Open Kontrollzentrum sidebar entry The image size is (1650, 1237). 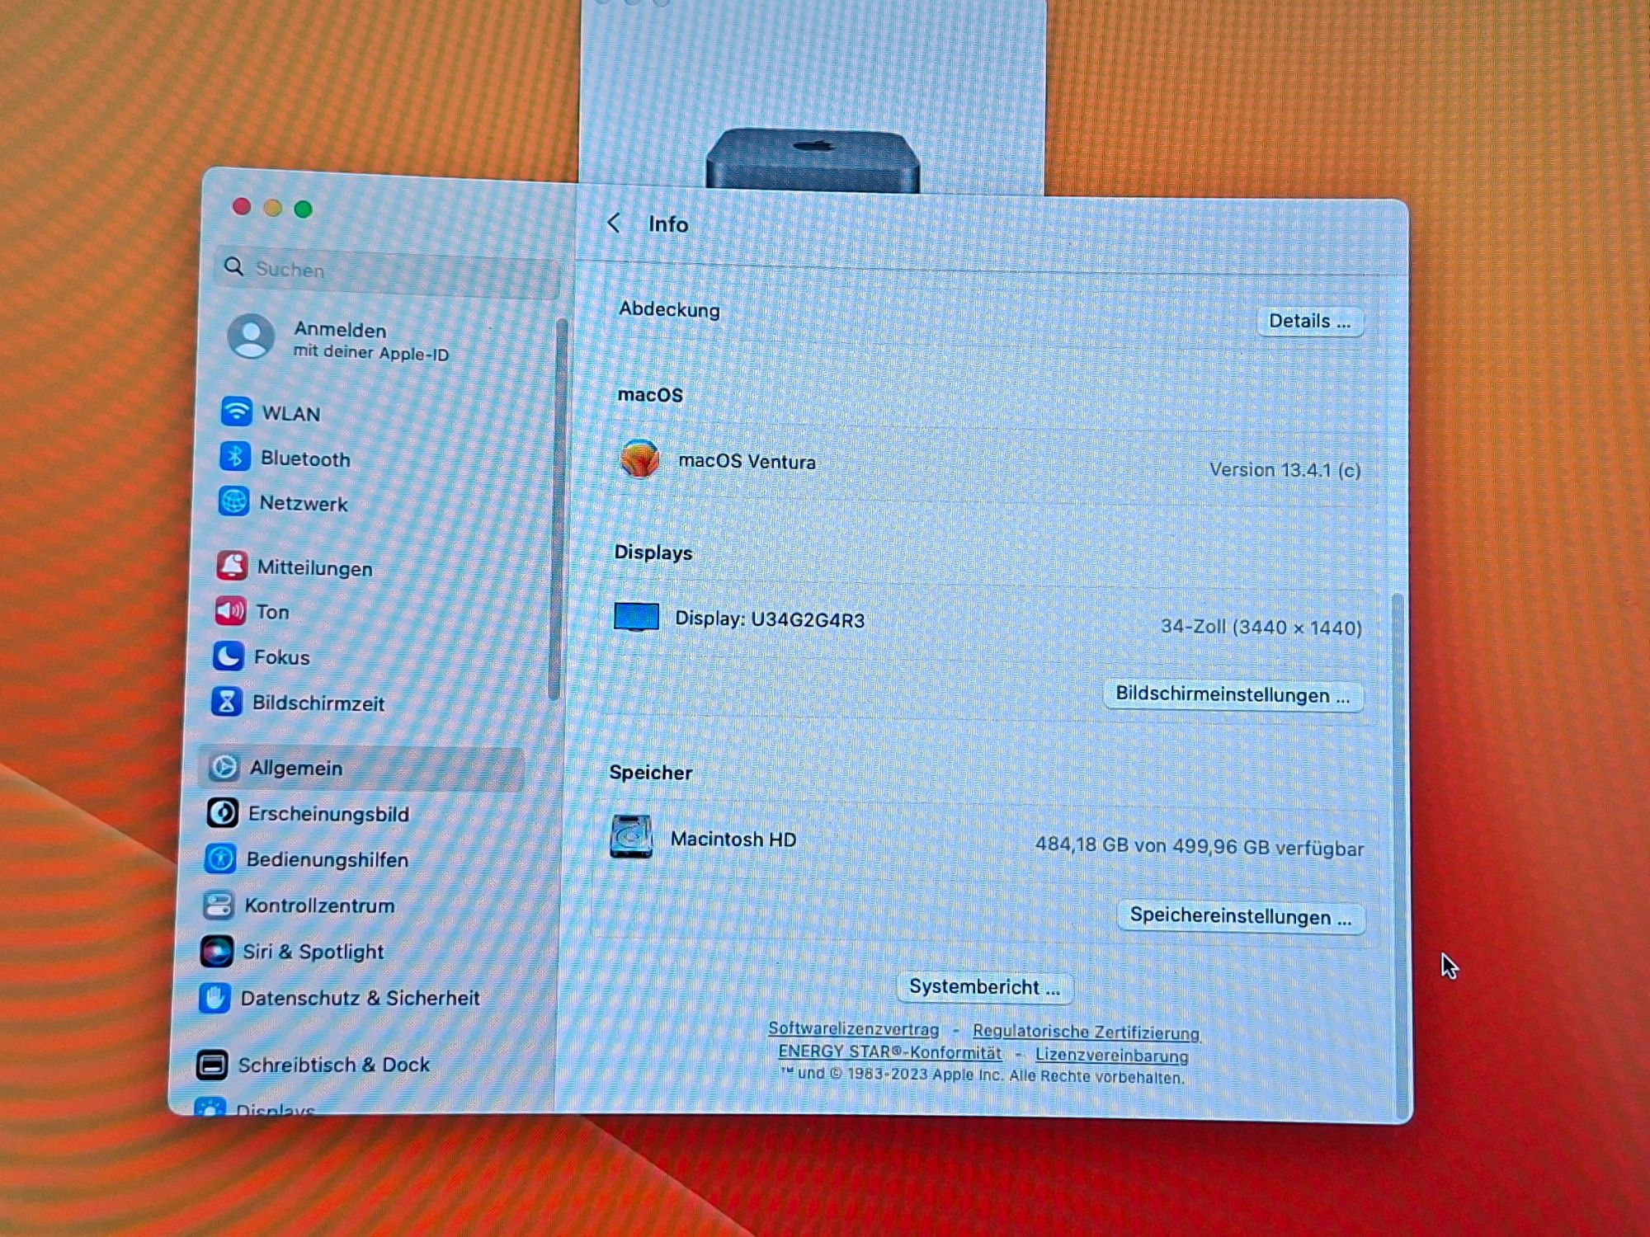pos(319,905)
